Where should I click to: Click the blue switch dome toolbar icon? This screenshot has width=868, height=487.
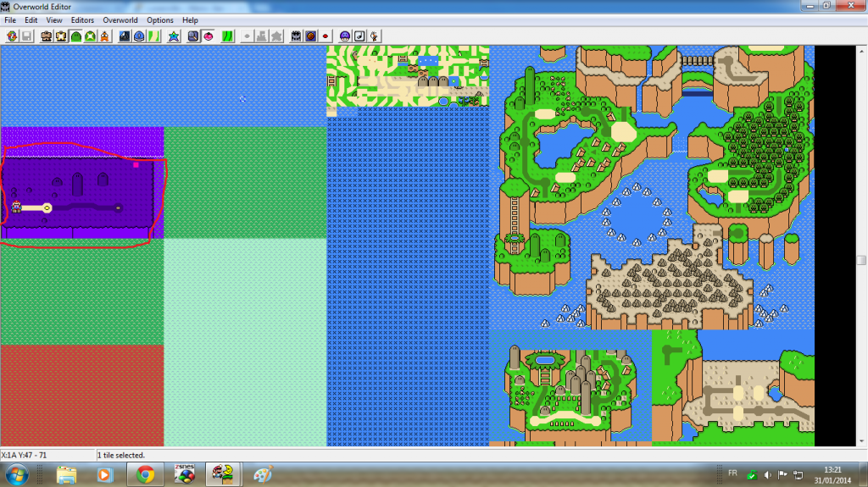(x=139, y=36)
